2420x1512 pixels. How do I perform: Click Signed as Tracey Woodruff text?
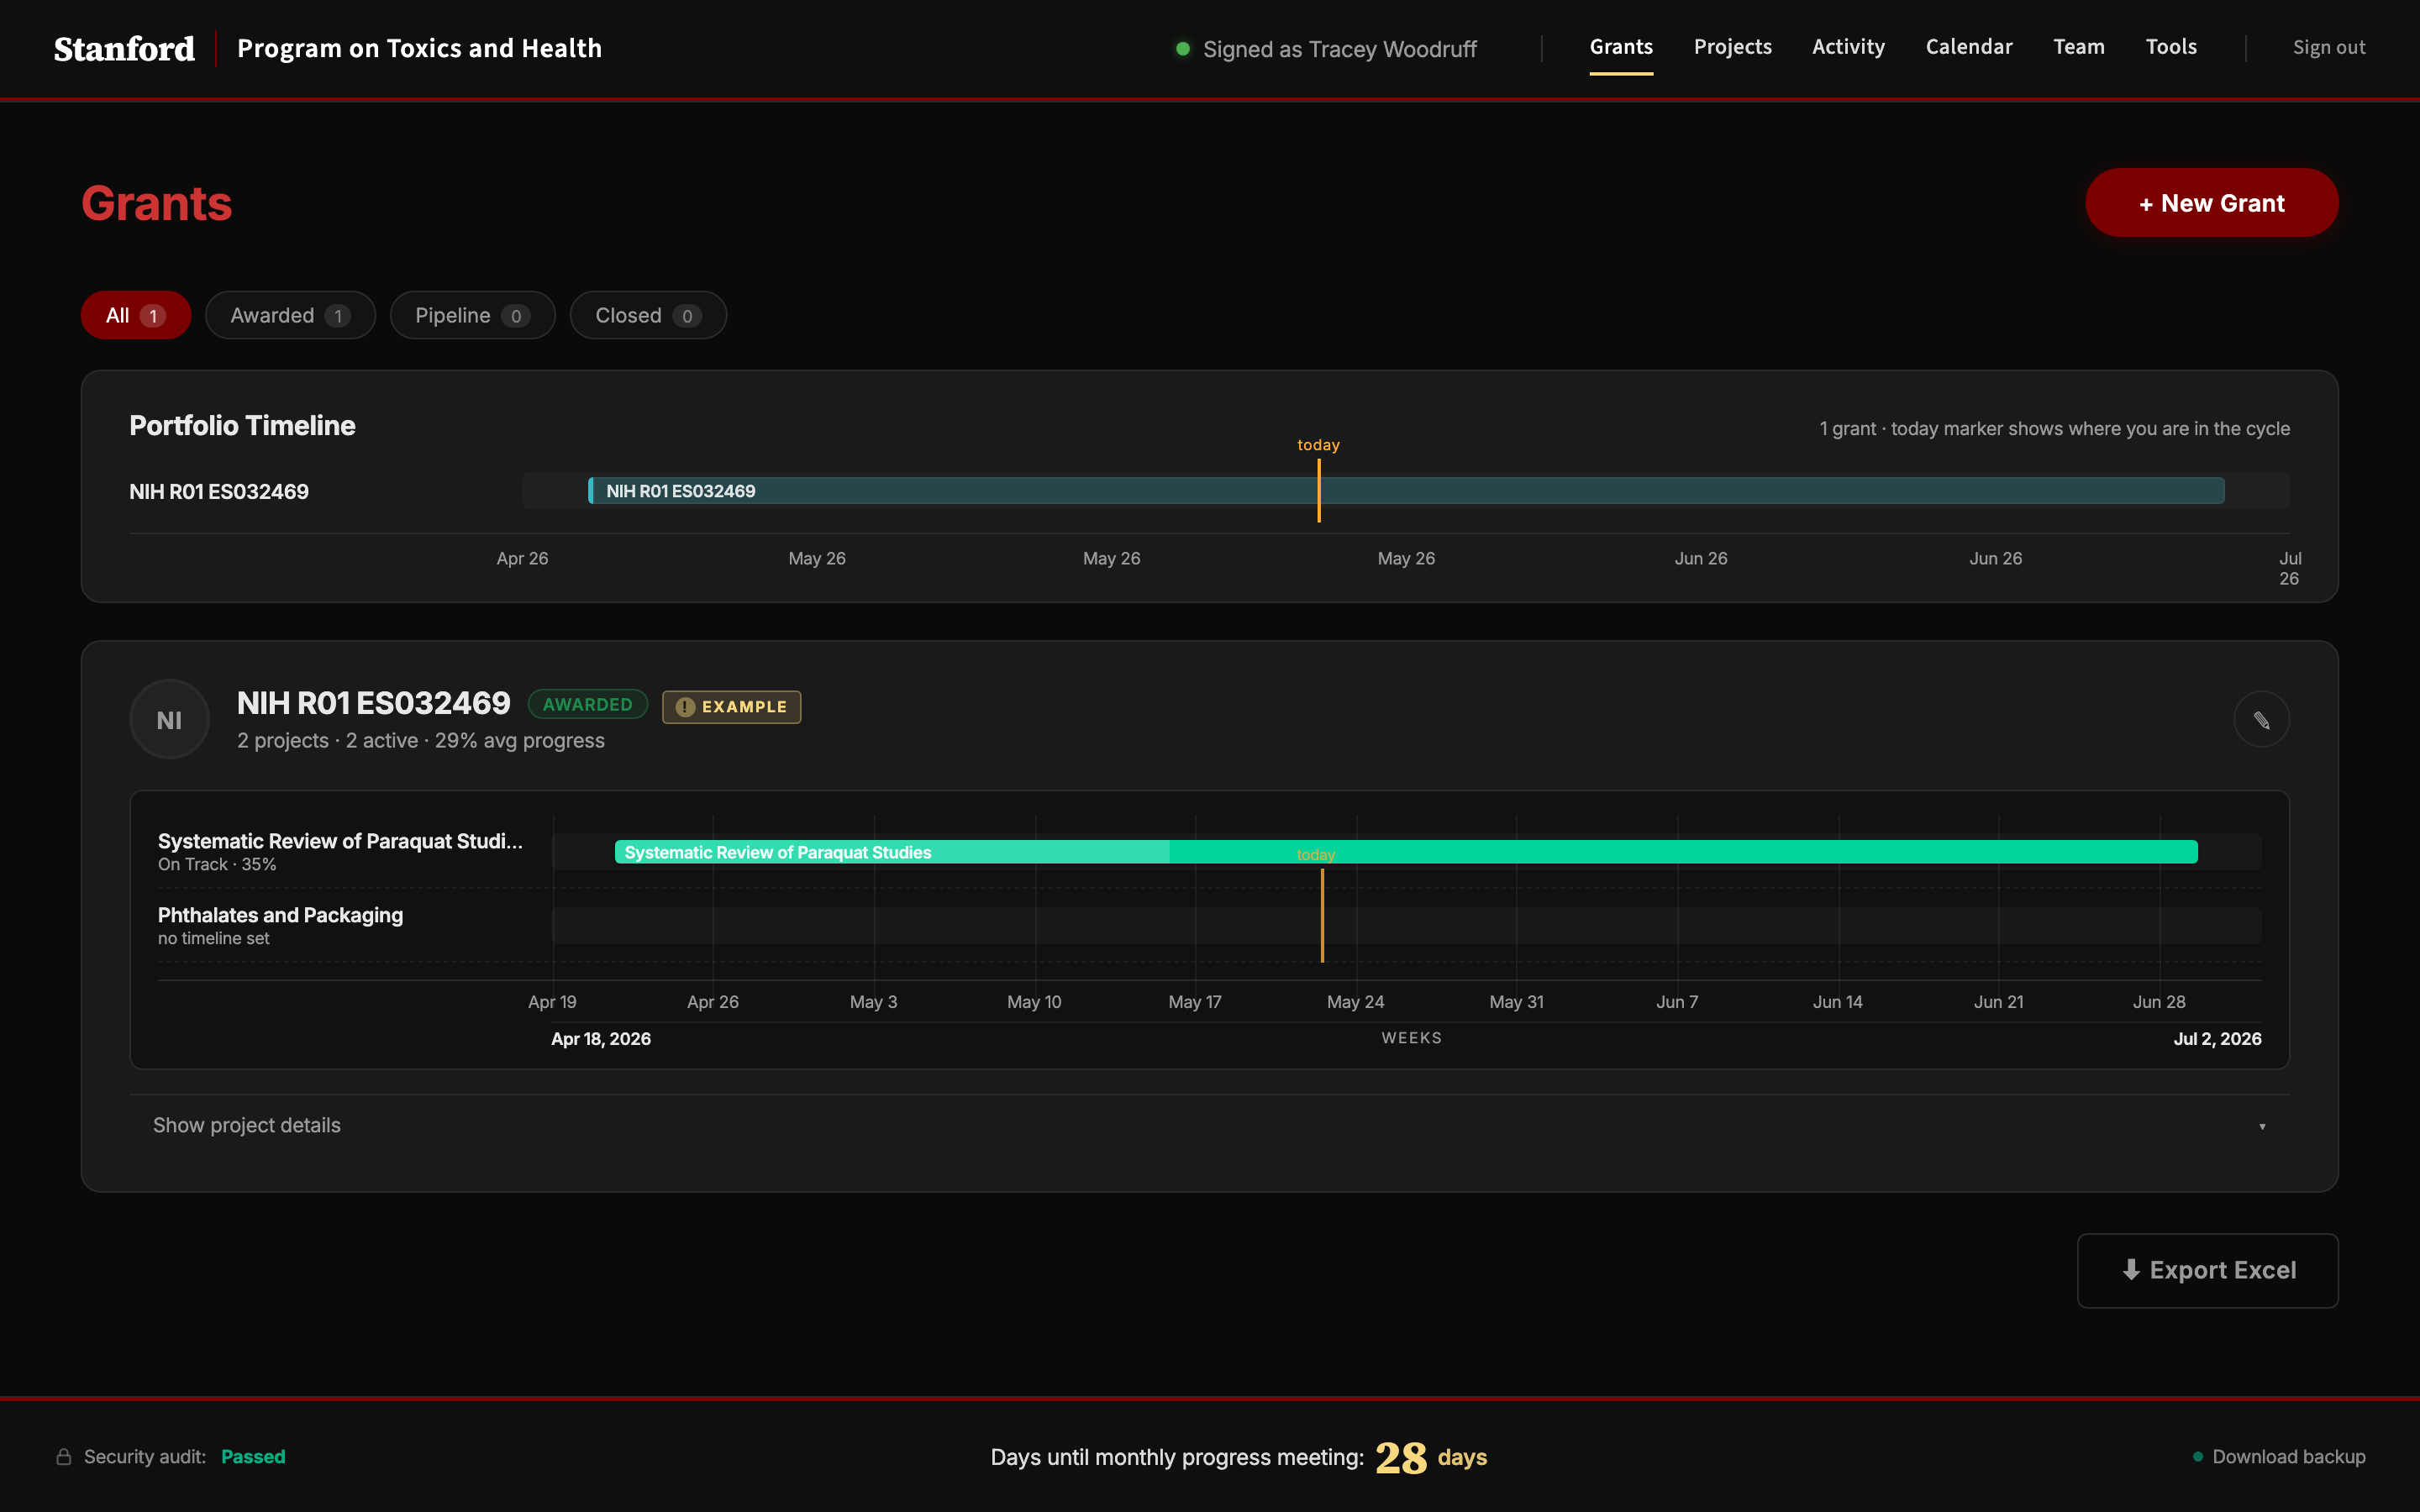click(x=1339, y=49)
